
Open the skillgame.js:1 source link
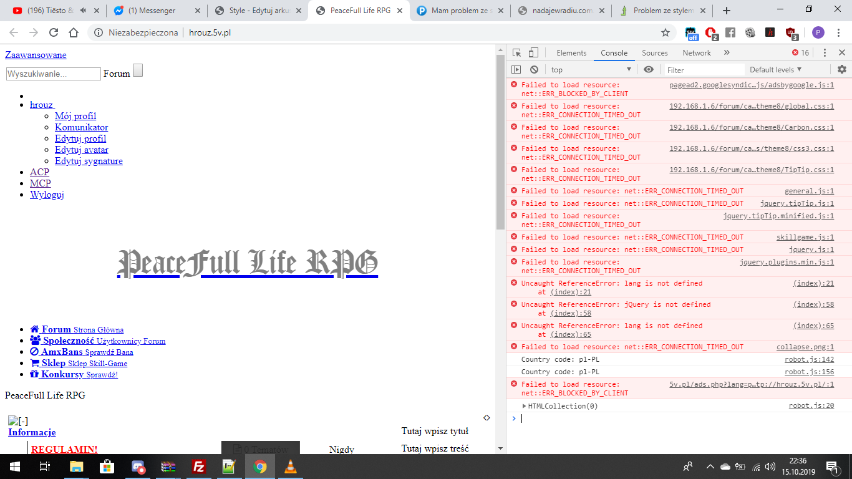coord(805,237)
